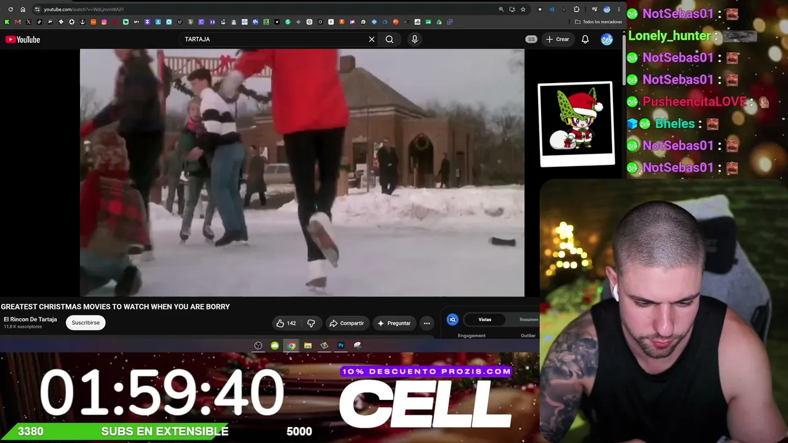Click the Engagement label

click(472, 336)
